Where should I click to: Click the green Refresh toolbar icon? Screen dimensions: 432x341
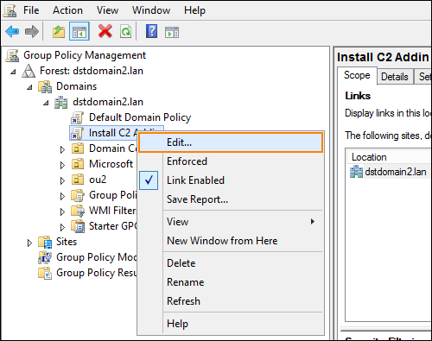tap(125, 31)
